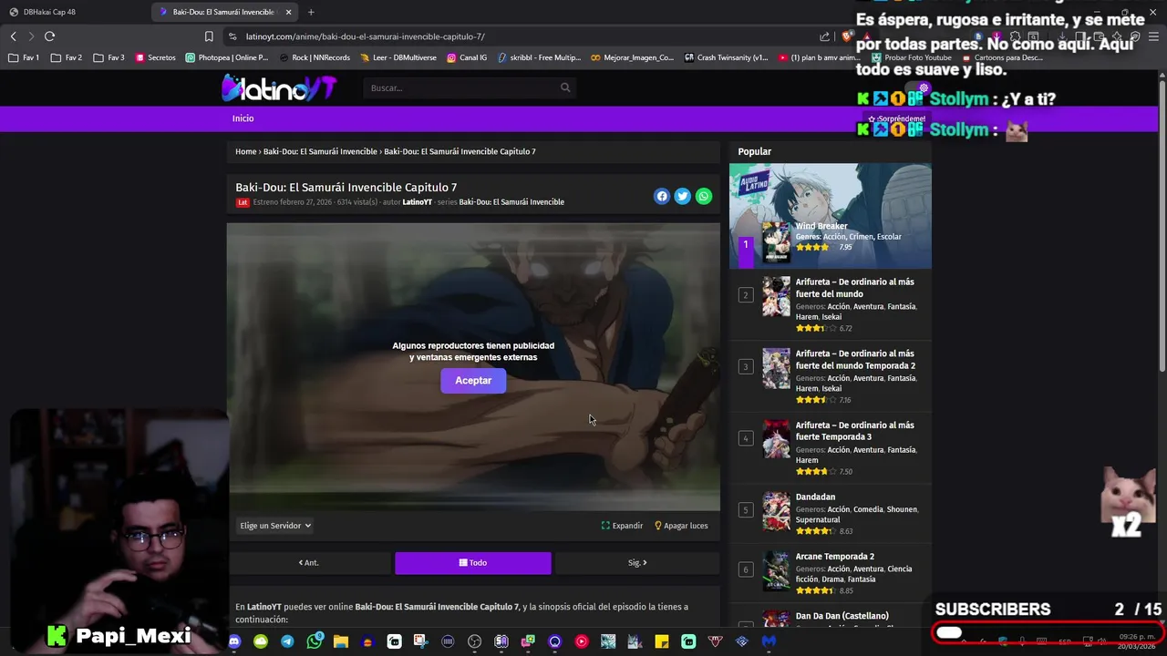
Task: Open Canal IG bookmark
Action: pyautogui.click(x=467, y=57)
